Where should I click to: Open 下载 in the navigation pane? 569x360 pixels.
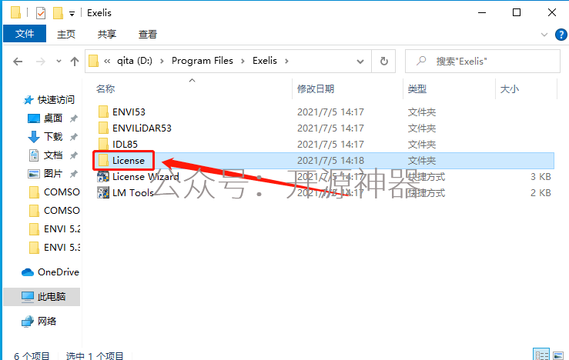pos(53,137)
